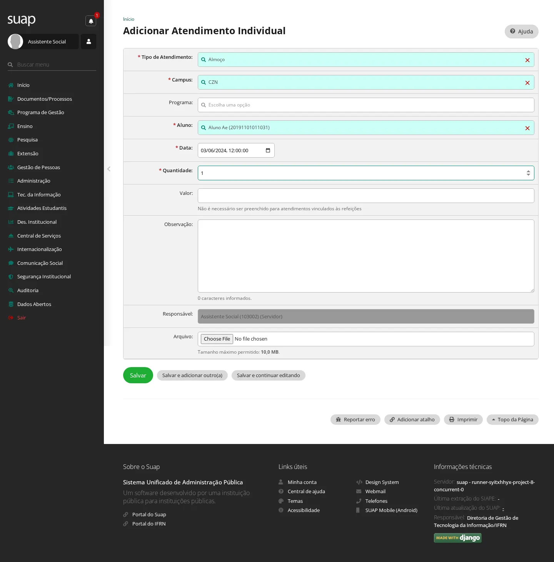Viewport: 554px width, 562px height.
Task: Click the Assistente Social avatar picture
Action: pyautogui.click(x=15, y=42)
